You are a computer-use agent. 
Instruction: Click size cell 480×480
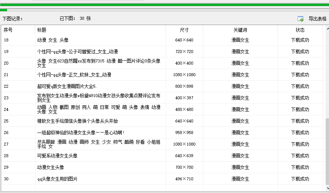point(184,109)
